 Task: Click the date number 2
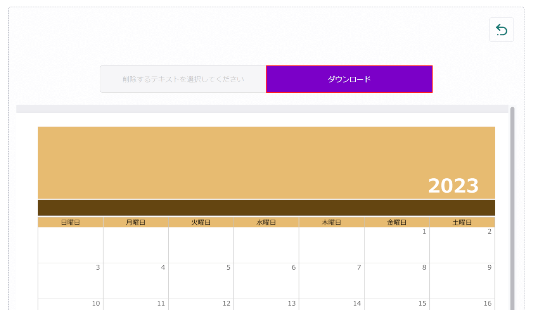pyautogui.click(x=490, y=232)
